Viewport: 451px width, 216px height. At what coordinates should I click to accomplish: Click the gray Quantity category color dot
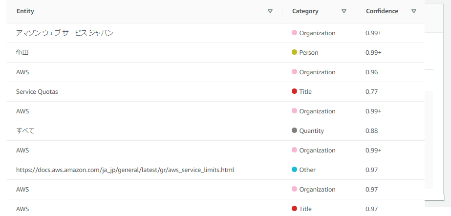click(294, 130)
